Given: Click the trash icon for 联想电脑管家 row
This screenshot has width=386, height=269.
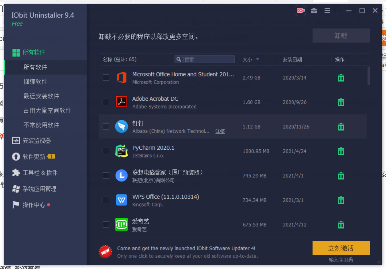Looking at the screenshot, I should tap(341, 176).
